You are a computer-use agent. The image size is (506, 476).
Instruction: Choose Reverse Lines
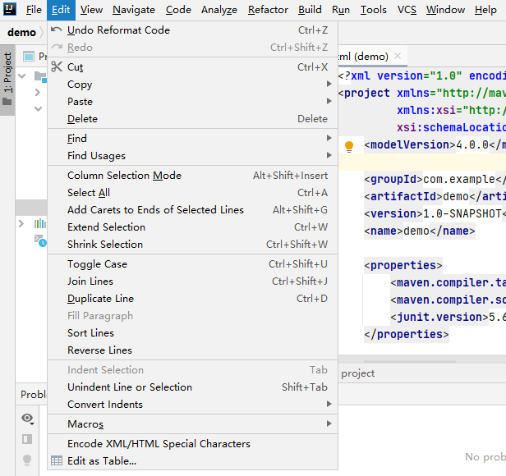pos(193,350)
